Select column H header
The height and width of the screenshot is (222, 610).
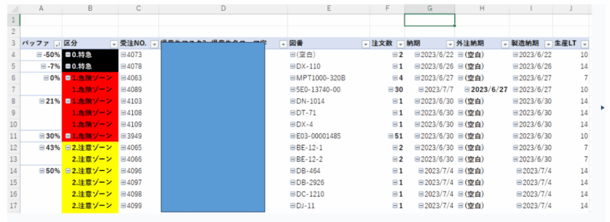pos(482,8)
